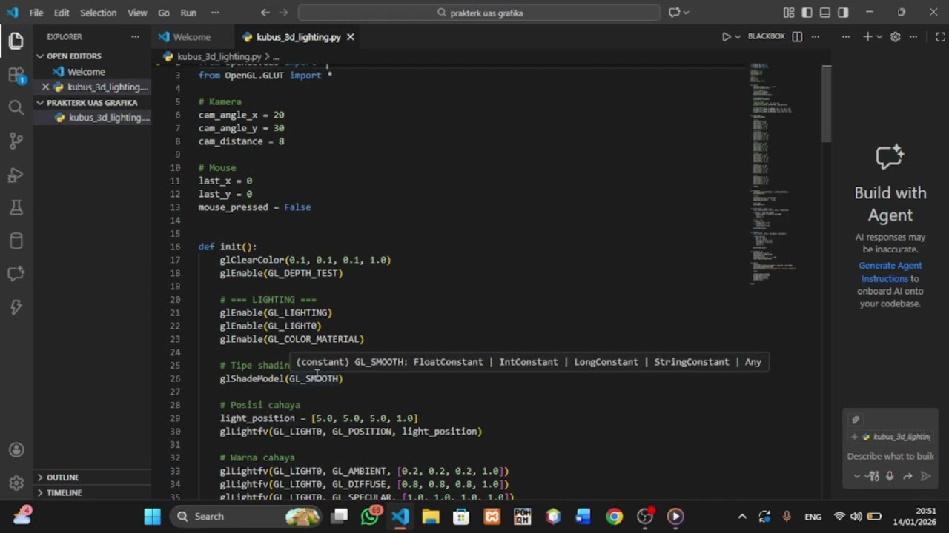
Task: Open the Windows Start button
Action: point(152,517)
